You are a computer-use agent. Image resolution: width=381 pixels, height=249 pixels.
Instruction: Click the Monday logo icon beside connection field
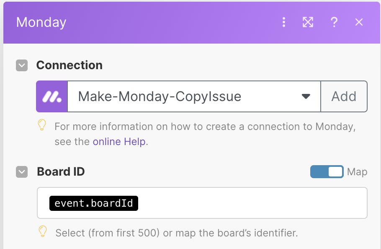[x=52, y=96]
